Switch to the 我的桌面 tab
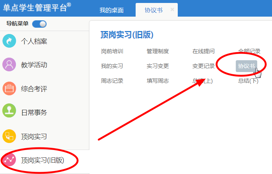 [112, 10]
